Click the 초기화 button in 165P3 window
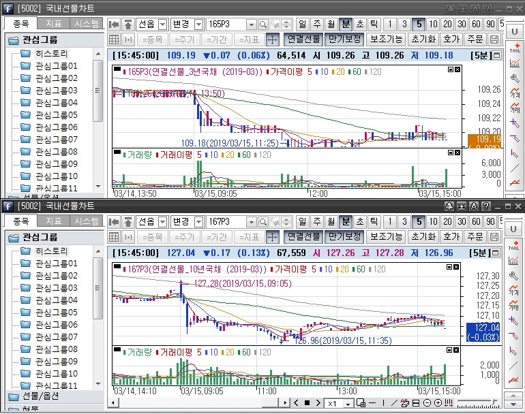This screenshot has height=414, width=525. tap(423, 39)
